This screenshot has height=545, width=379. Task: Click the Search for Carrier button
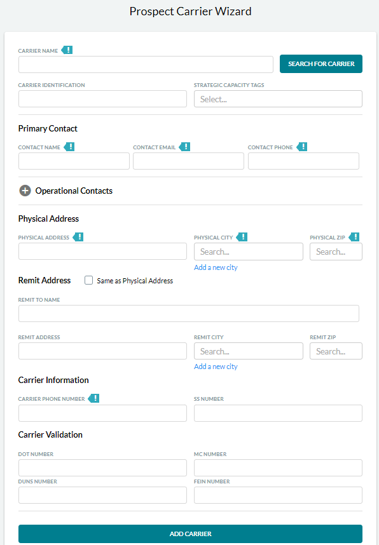[321, 64]
